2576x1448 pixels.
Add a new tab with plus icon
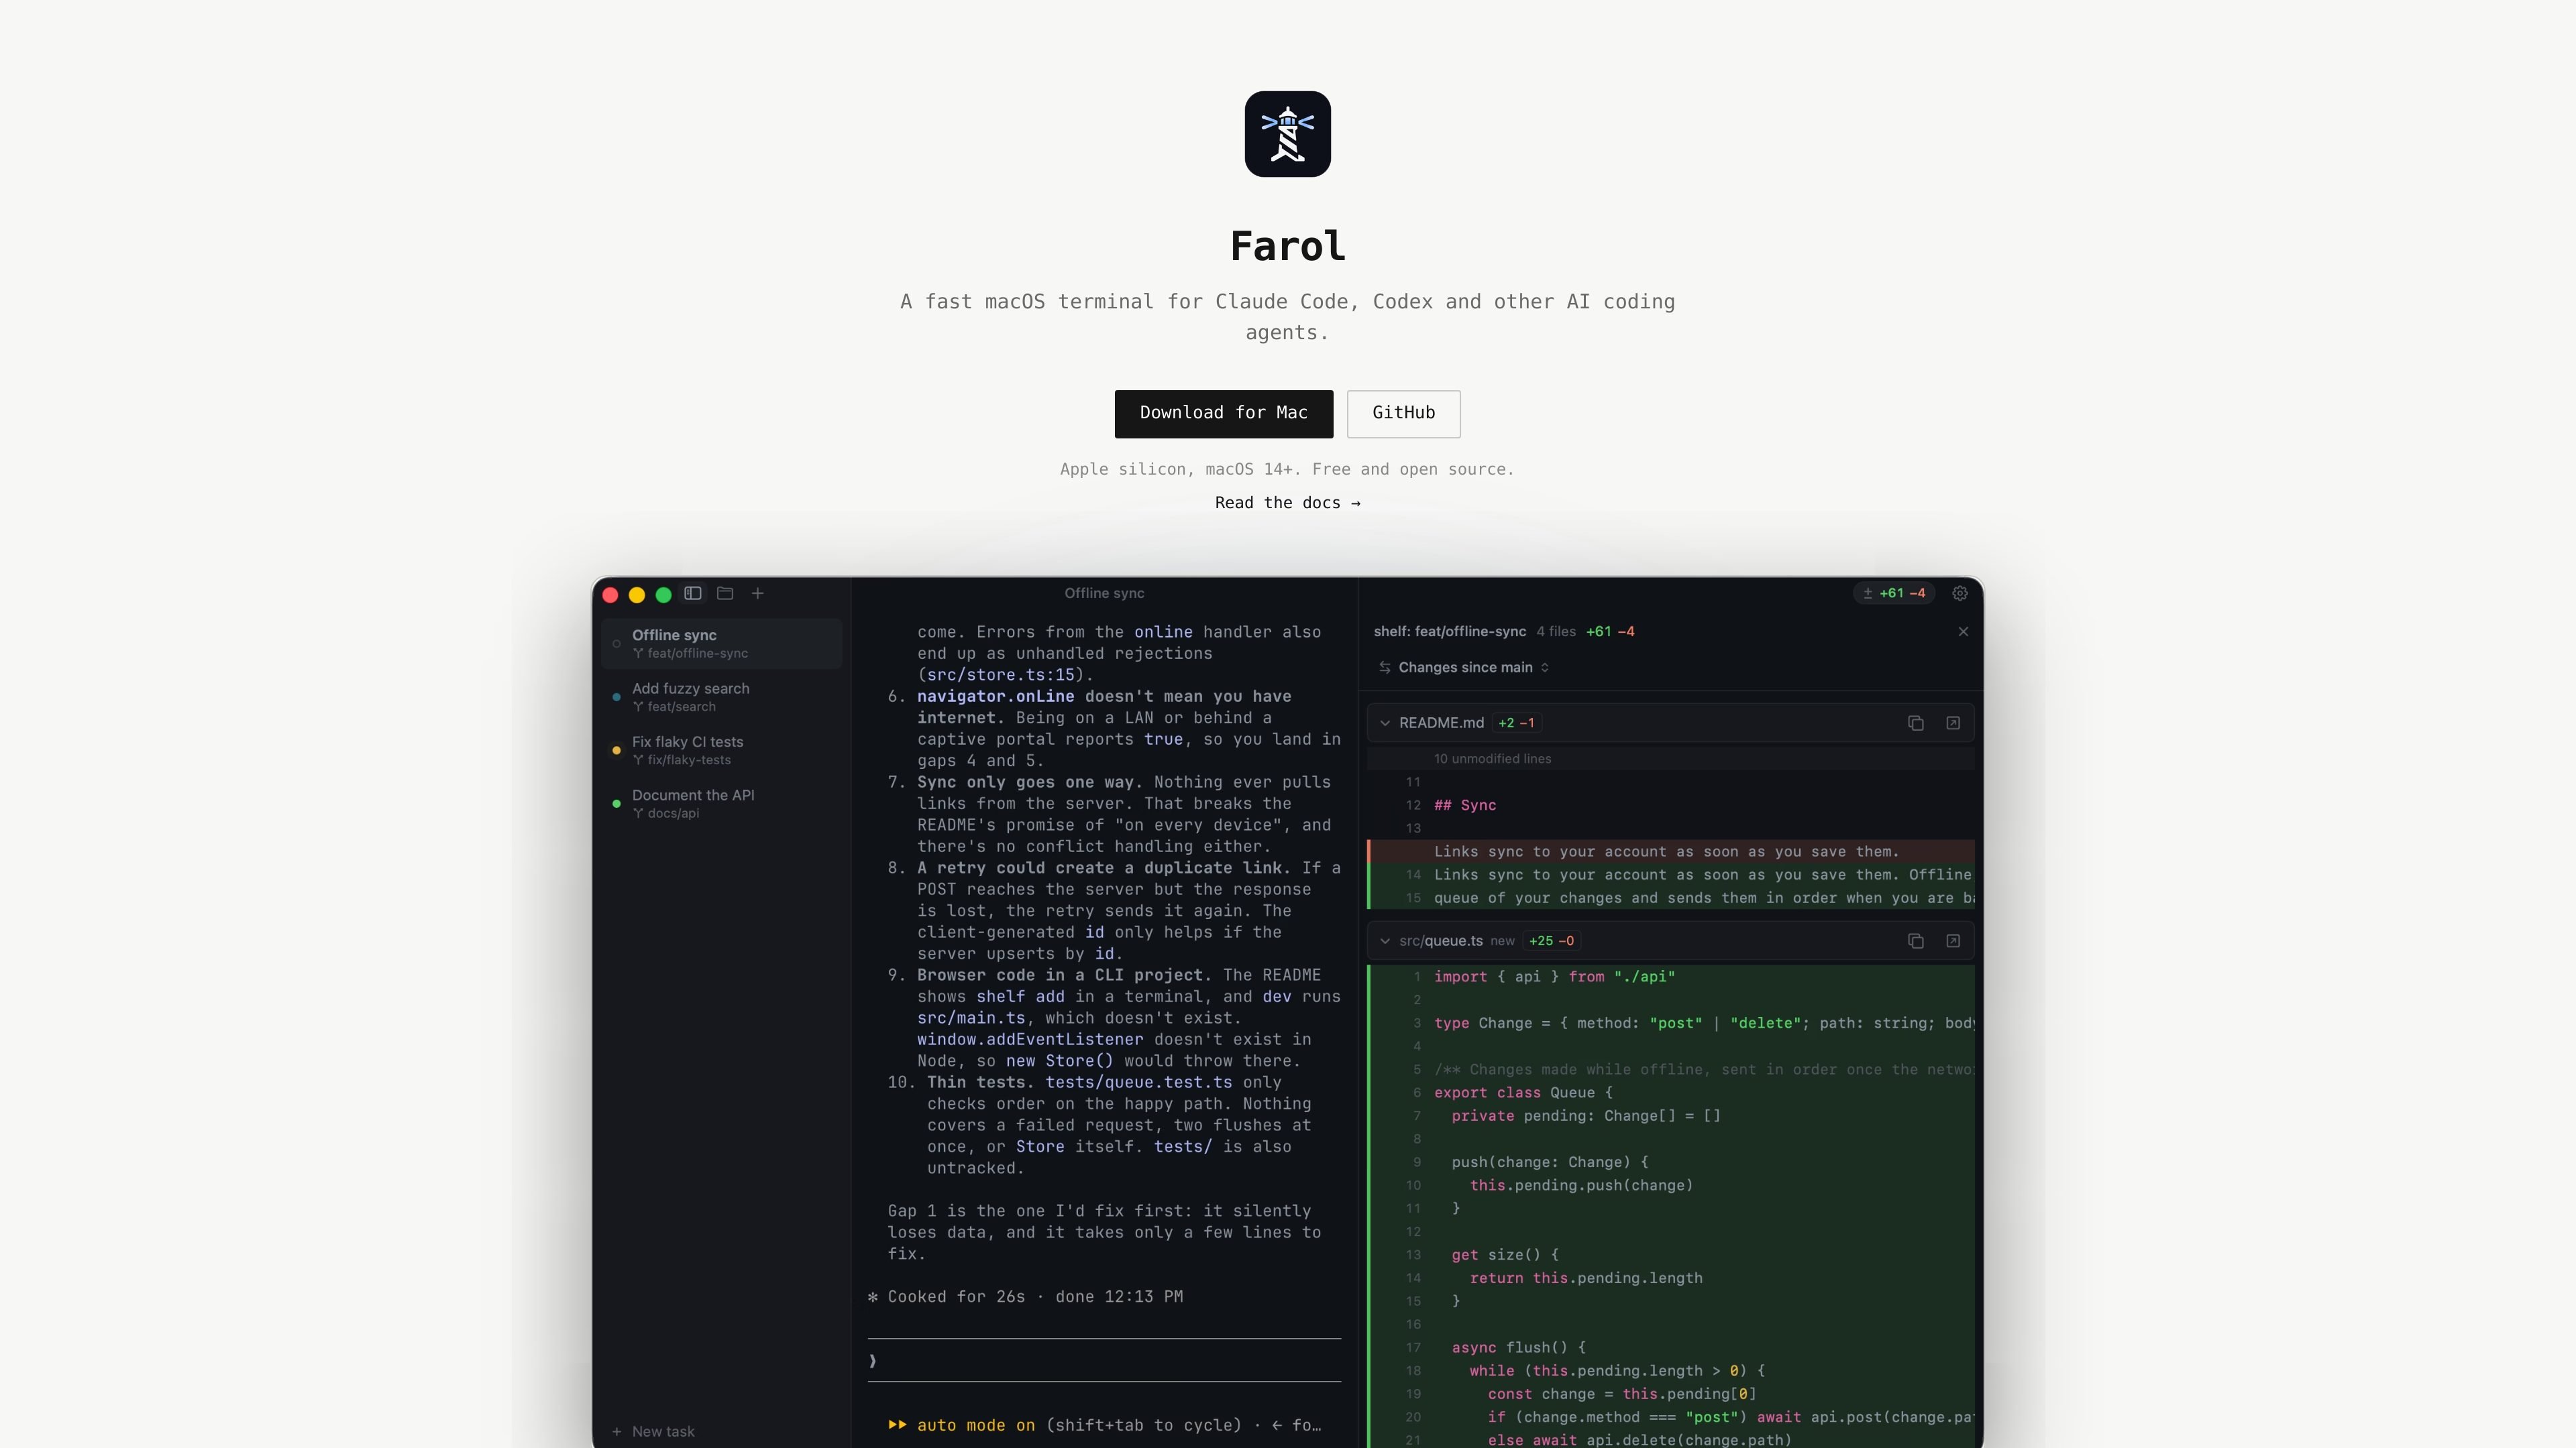tap(758, 593)
